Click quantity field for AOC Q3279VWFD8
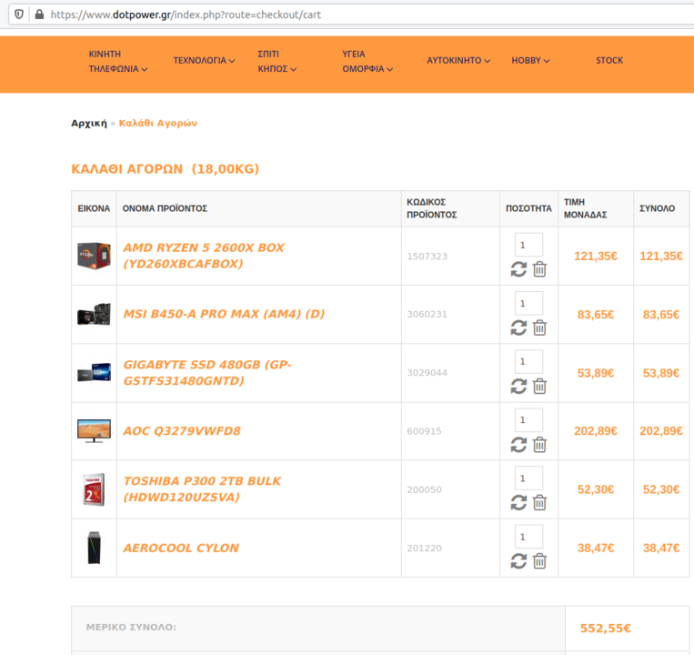The width and height of the screenshot is (694, 655). point(528,420)
